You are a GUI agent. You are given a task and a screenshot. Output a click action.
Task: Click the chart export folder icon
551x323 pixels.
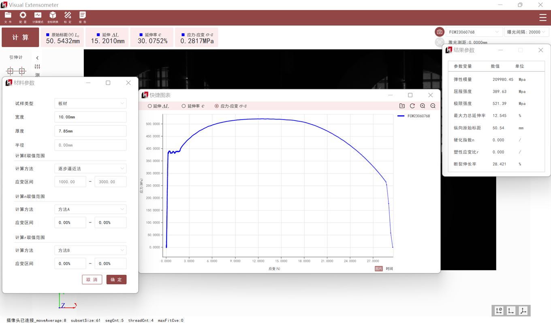(x=402, y=106)
